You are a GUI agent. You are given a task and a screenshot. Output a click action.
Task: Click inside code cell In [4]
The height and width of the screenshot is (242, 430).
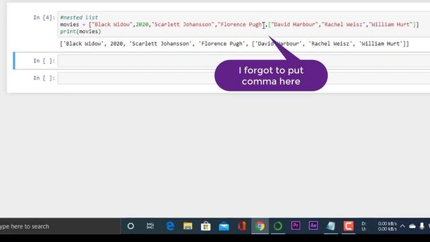click(x=243, y=24)
